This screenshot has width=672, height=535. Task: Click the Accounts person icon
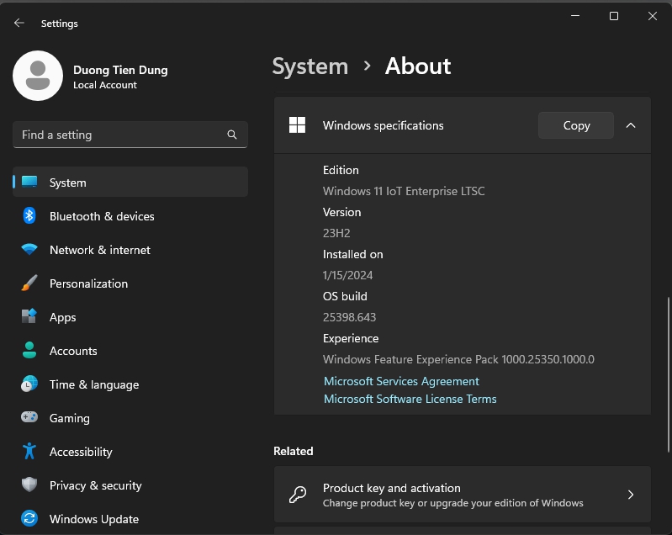pyautogui.click(x=29, y=351)
